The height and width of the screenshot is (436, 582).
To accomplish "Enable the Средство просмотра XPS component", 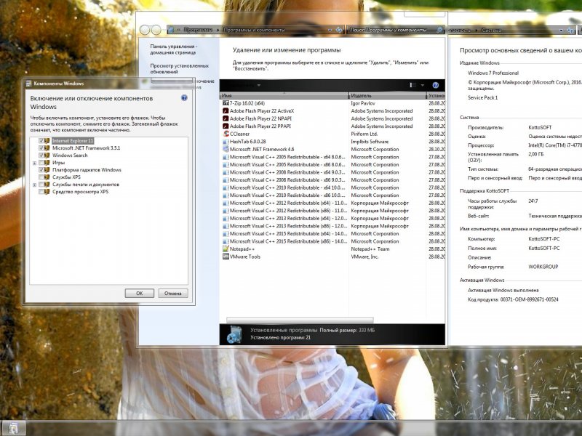I will (x=41, y=192).
